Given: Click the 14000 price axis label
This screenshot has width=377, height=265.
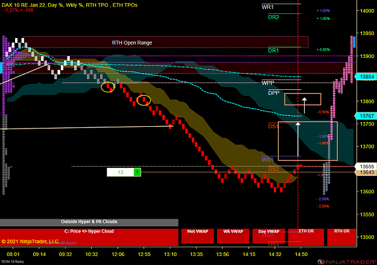Looking at the screenshot, I should 367,11.
